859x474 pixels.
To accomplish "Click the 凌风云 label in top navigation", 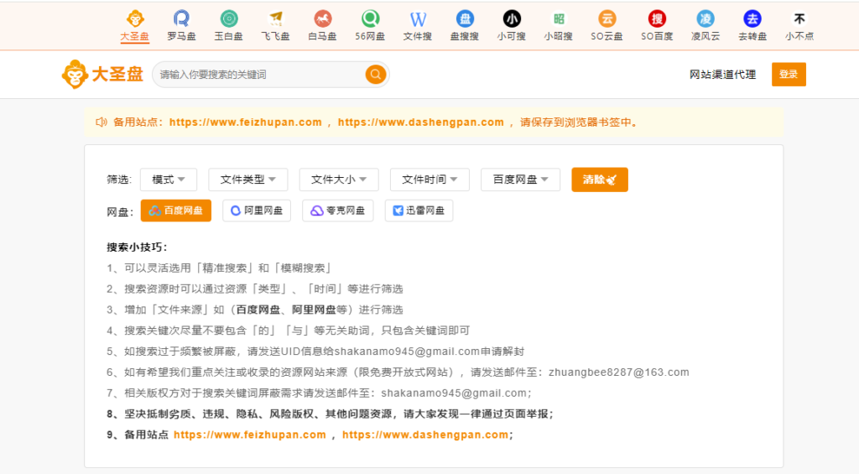I will coord(705,36).
